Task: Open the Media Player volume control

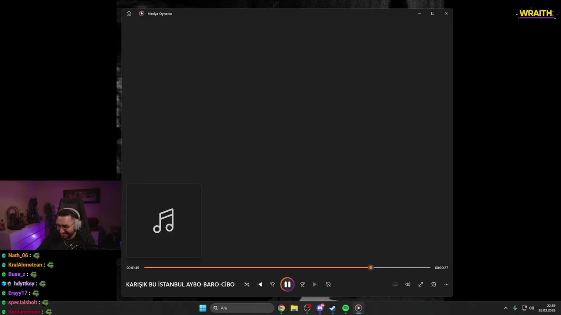Action: (x=408, y=284)
